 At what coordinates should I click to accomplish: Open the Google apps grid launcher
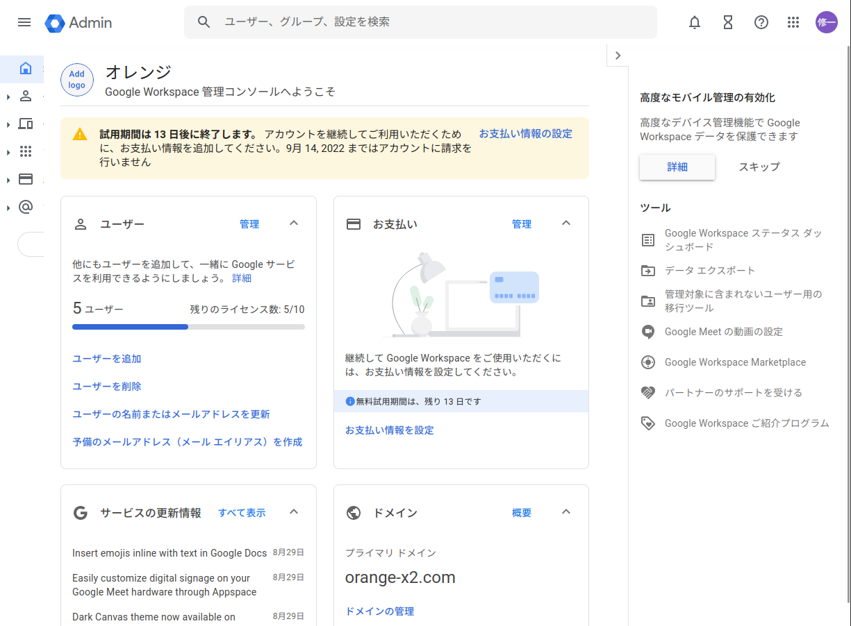pos(793,22)
